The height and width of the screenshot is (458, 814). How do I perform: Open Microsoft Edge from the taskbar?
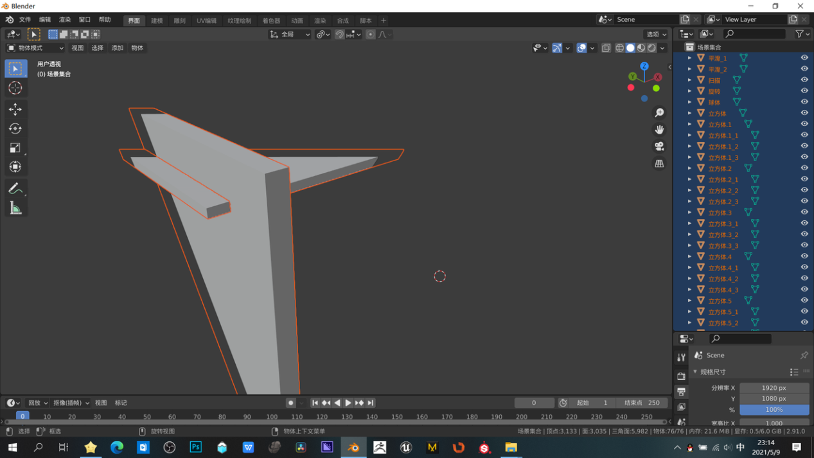click(117, 447)
